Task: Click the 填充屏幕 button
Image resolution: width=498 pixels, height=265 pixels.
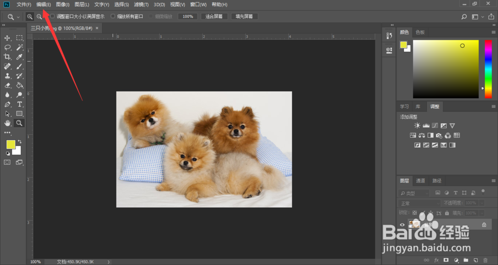Action: coord(244,16)
